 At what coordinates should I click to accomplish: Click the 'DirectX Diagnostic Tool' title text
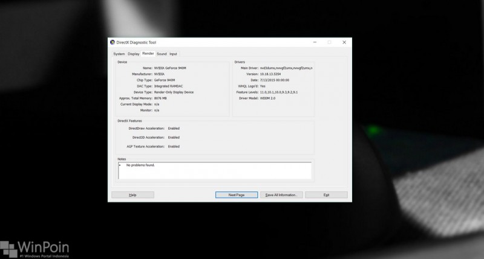pos(137,42)
